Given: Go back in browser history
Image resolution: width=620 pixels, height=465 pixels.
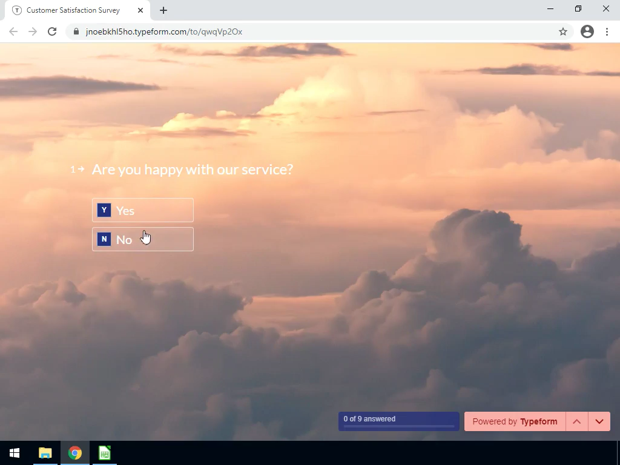Looking at the screenshot, I should tap(13, 31).
